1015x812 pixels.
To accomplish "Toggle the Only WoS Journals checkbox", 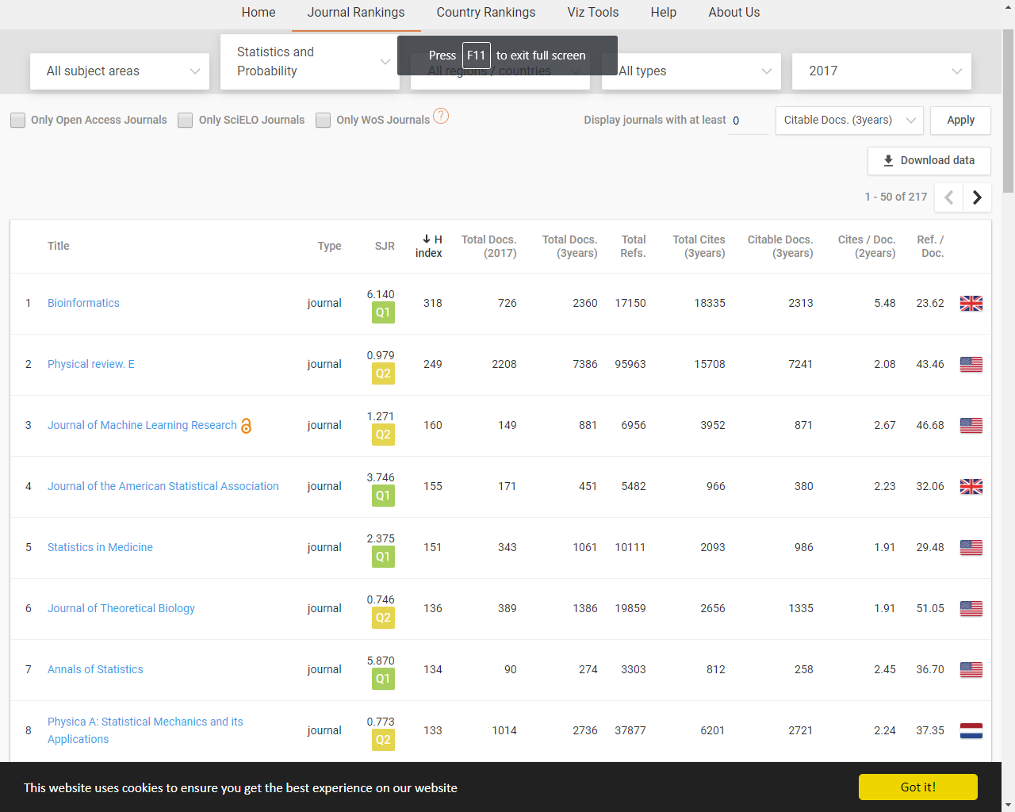I will point(323,120).
